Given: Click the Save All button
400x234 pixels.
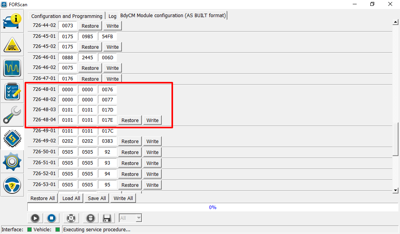Looking at the screenshot, I should pos(97,199).
